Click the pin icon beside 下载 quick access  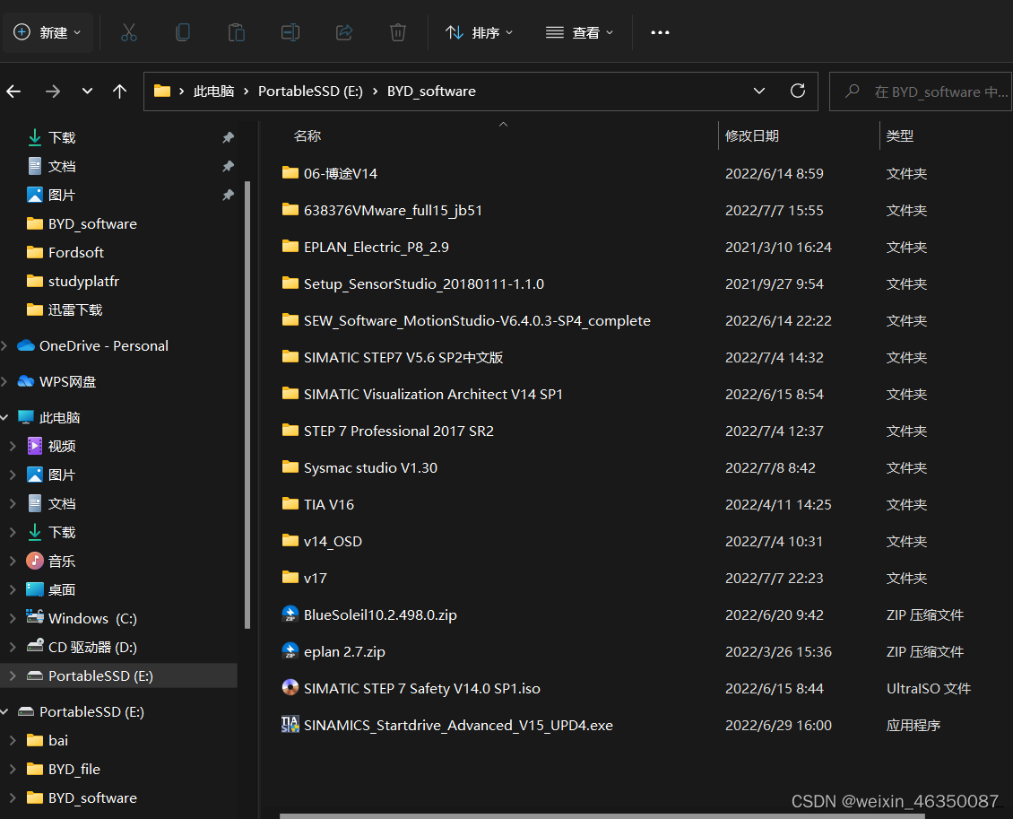coord(228,137)
